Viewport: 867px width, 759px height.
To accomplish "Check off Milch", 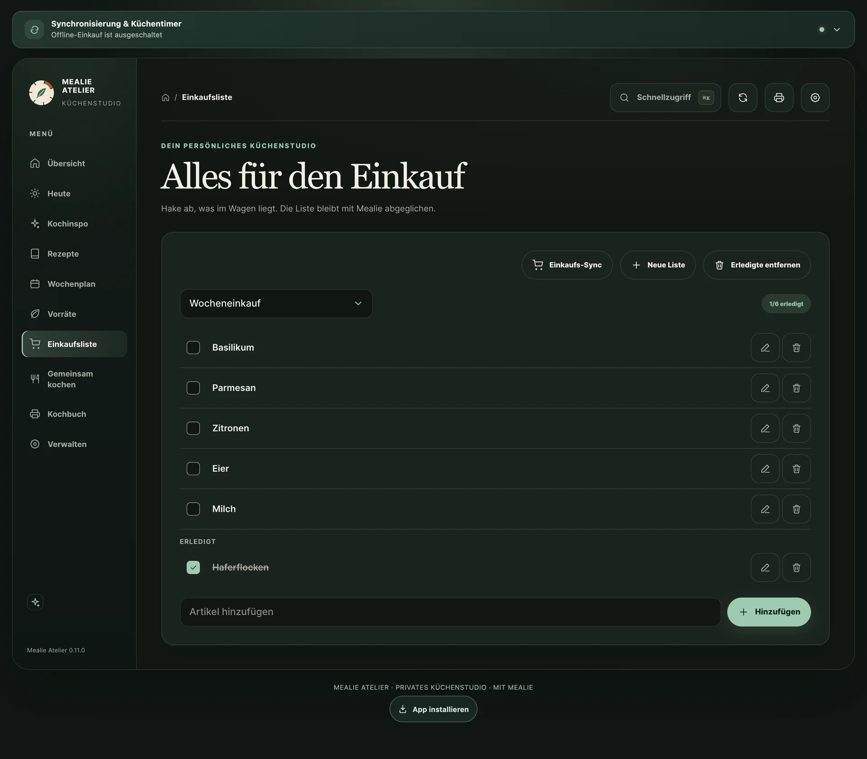I will (x=193, y=509).
